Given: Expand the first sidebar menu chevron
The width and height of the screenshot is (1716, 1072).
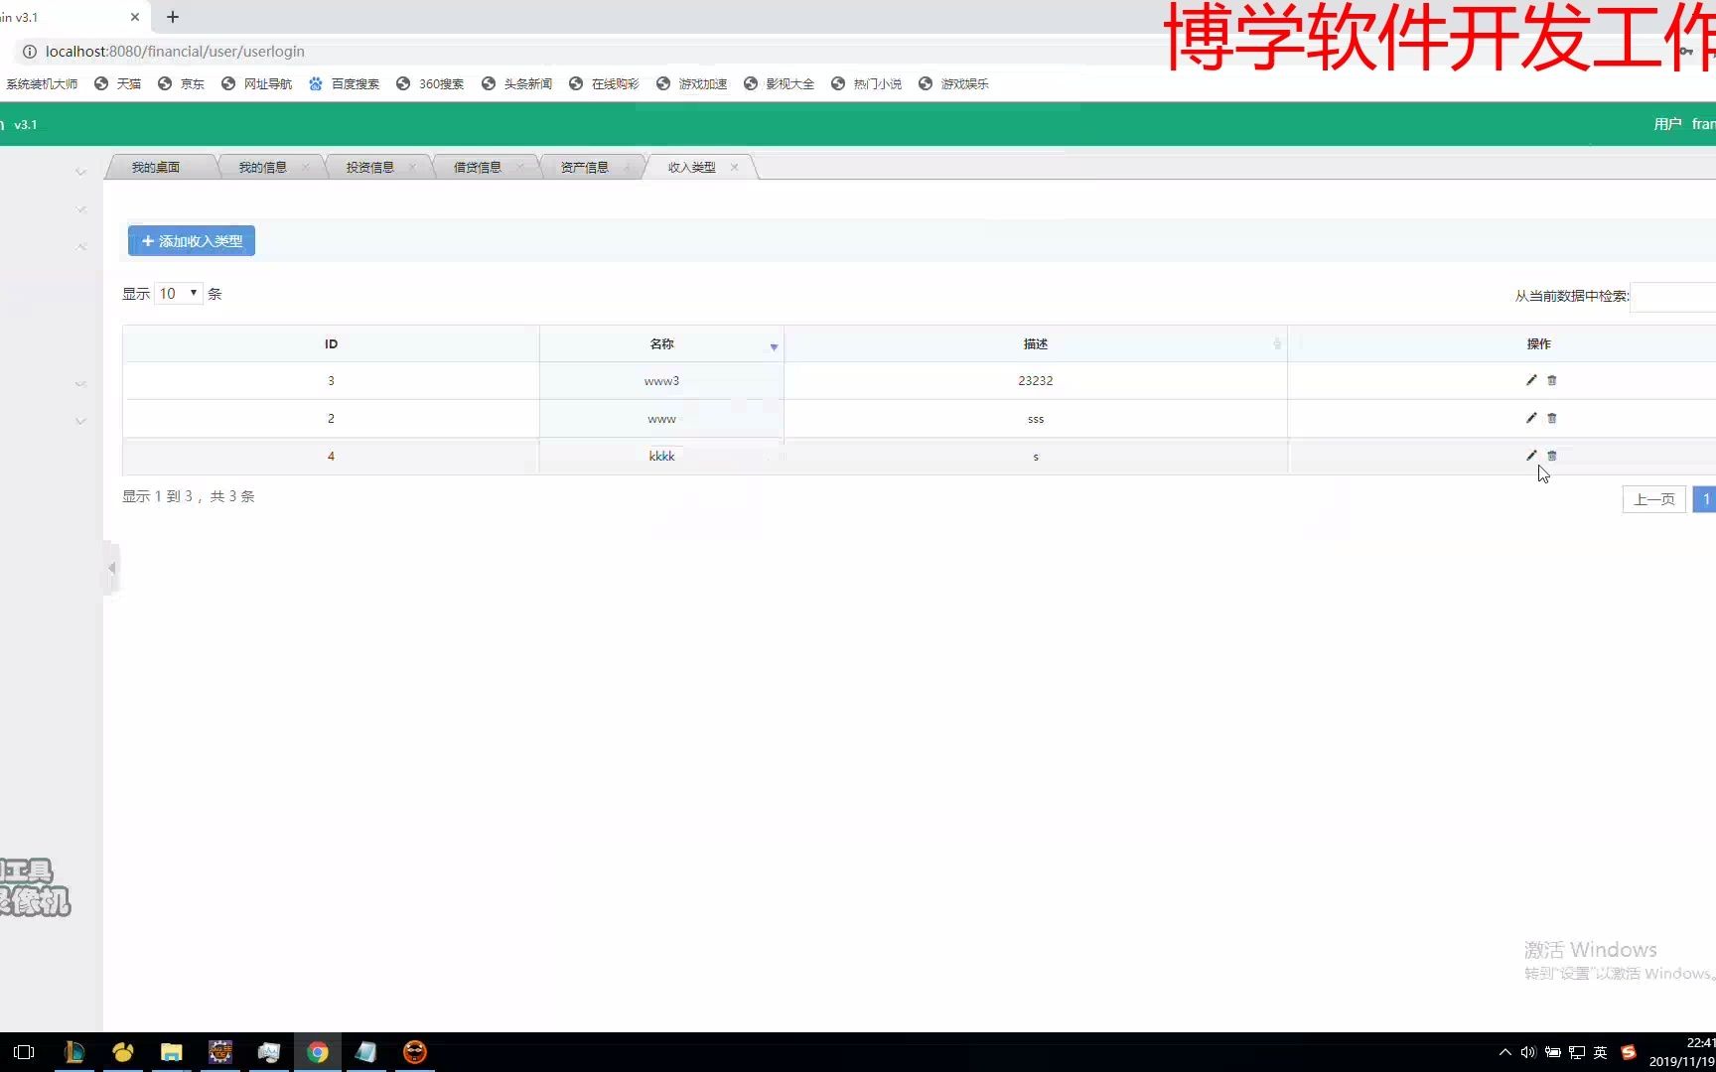Looking at the screenshot, I should point(81,172).
